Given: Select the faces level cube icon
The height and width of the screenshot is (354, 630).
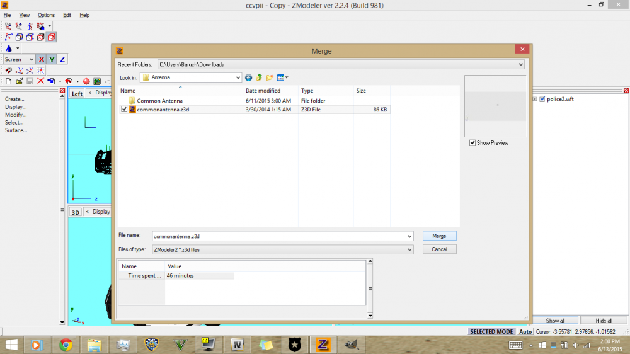Looking at the screenshot, I should coord(30,37).
